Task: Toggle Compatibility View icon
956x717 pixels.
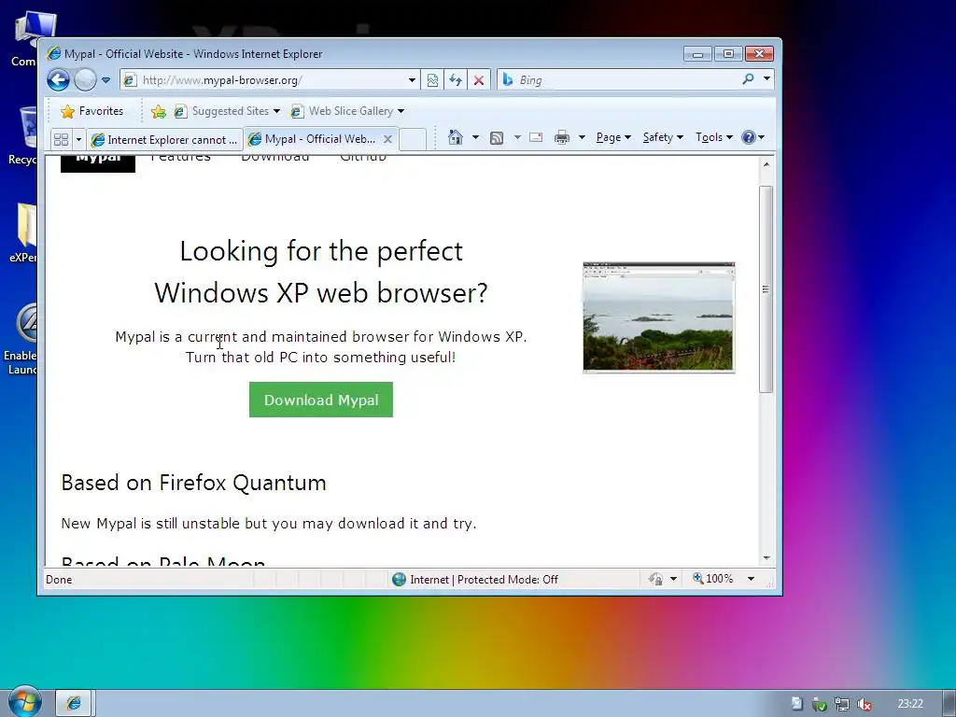Action: pos(432,80)
